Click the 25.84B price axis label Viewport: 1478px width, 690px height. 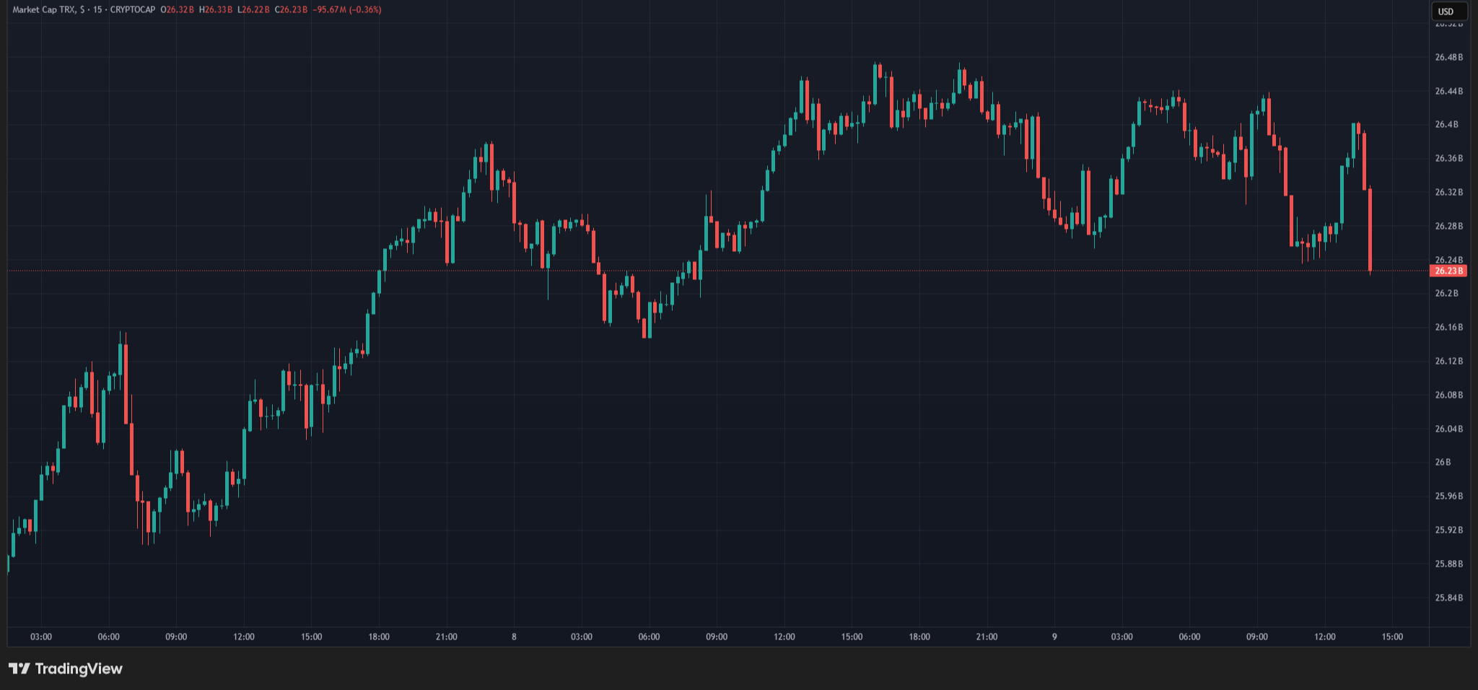[x=1448, y=598]
